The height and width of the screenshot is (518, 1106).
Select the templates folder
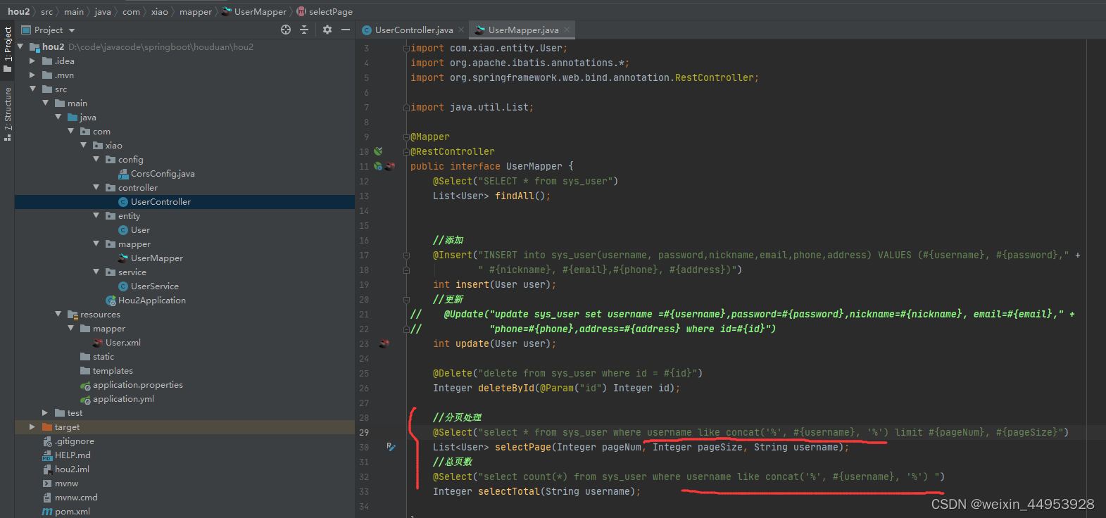[x=113, y=370]
